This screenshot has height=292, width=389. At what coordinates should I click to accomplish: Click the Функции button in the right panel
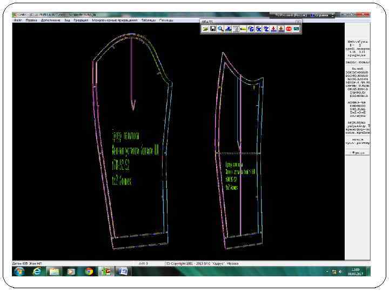click(358, 153)
